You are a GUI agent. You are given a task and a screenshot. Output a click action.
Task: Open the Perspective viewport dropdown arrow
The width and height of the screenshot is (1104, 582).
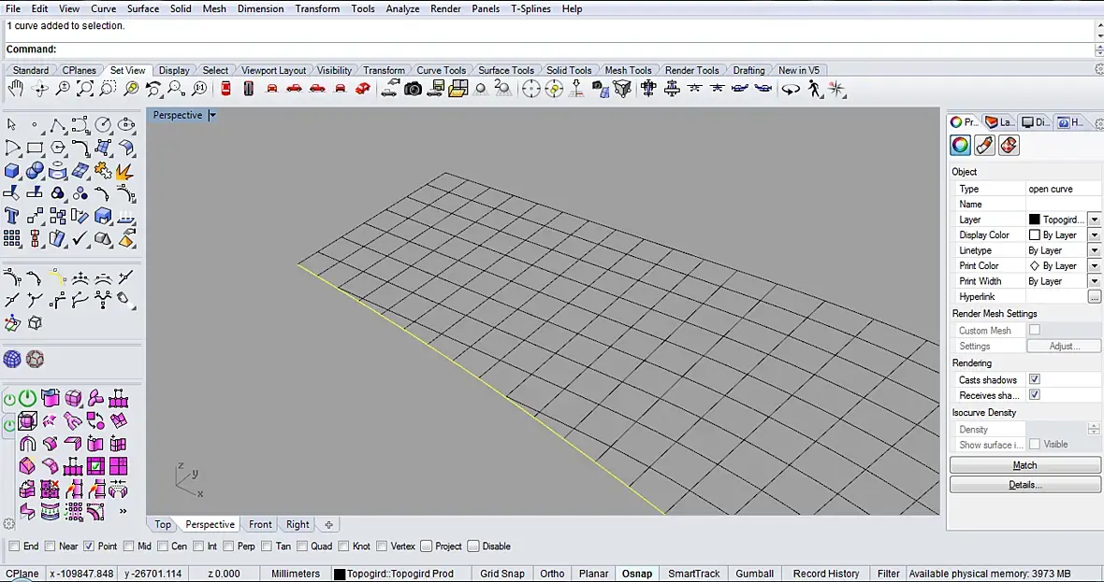(212, 115)
